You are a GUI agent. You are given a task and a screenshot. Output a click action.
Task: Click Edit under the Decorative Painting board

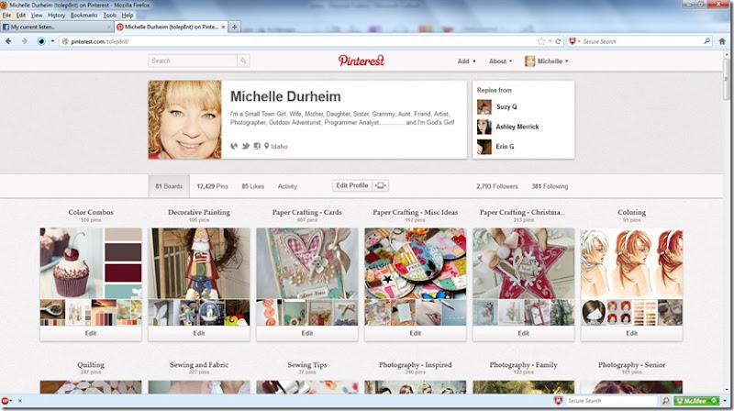click(199, 333)
